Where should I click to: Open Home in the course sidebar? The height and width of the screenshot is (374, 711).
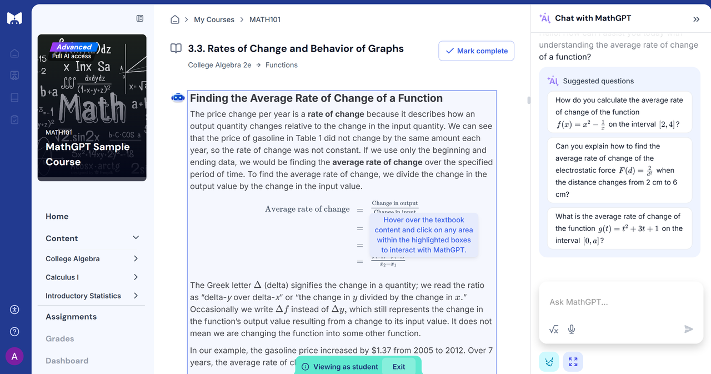tap(57, 216)
